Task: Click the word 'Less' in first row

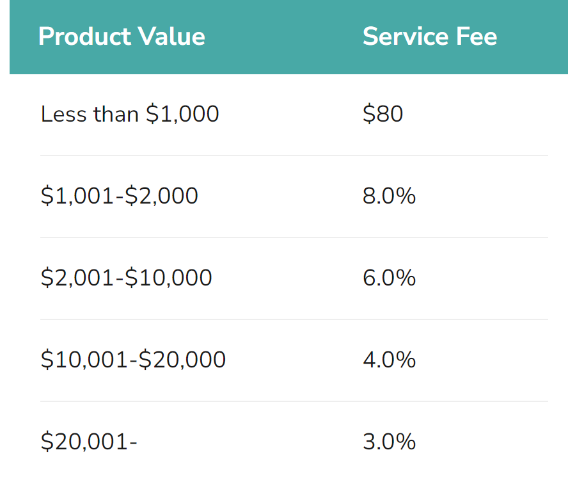Action: pos(64,114)
